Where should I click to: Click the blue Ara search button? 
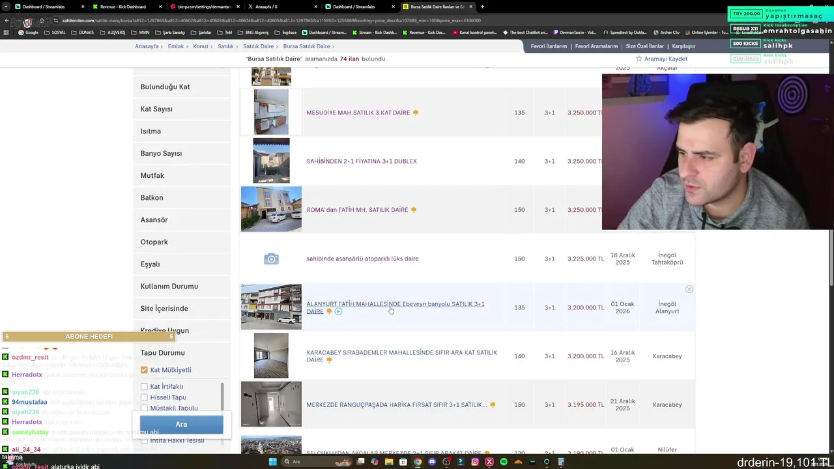(181, 424)
